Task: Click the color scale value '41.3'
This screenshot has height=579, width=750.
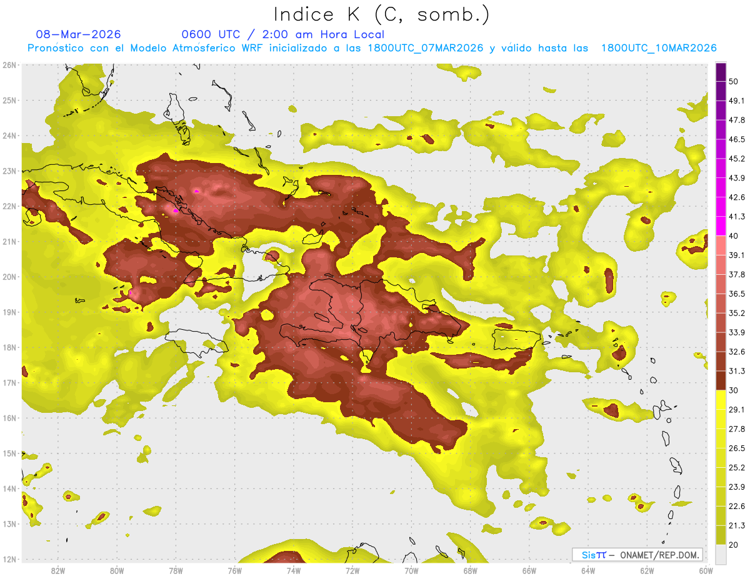Action: 737,217
